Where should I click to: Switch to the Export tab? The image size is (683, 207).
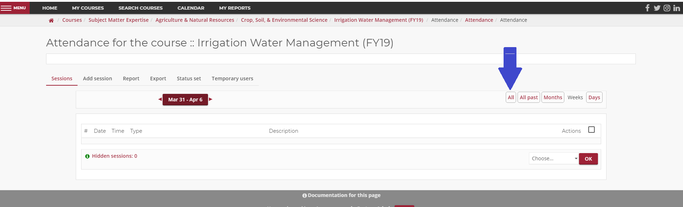[x=158, y=79]
